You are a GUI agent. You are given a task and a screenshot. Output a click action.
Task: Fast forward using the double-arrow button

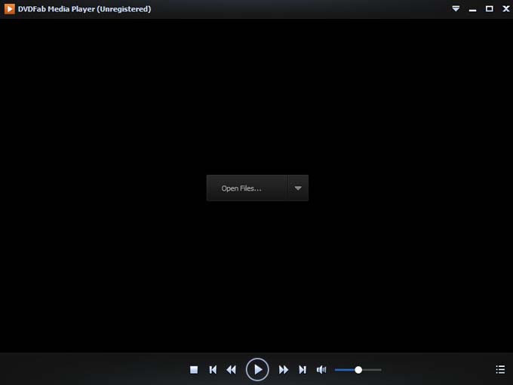tap(284, 370)
